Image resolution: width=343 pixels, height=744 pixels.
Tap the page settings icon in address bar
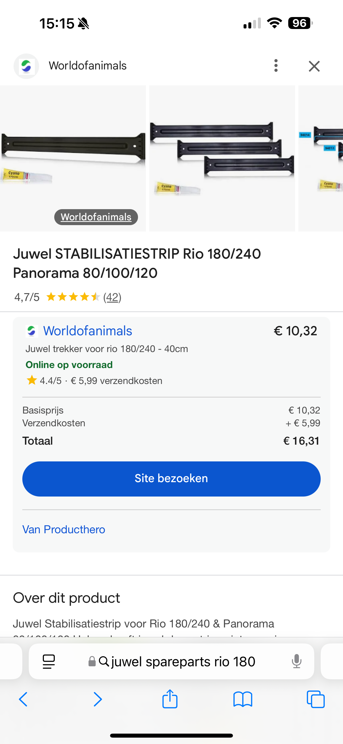point(48,662)
